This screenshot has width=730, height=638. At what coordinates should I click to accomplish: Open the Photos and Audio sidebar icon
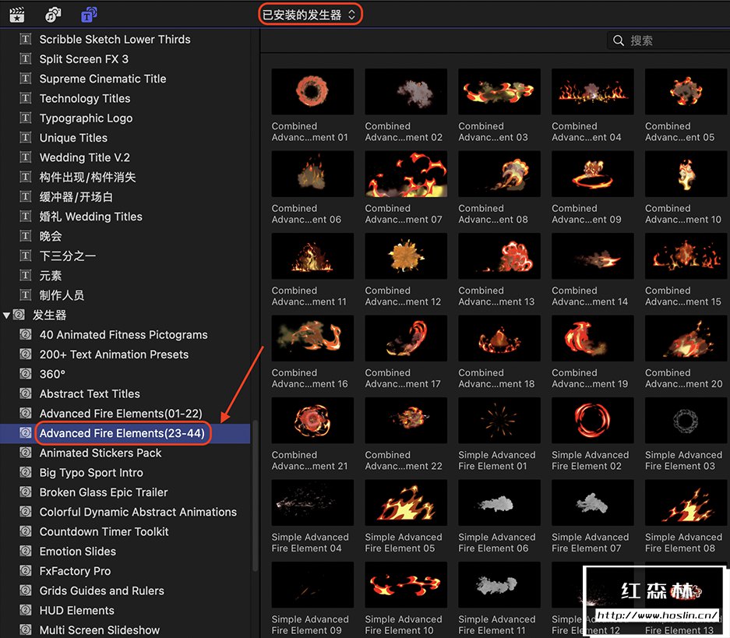click(53, 15)
